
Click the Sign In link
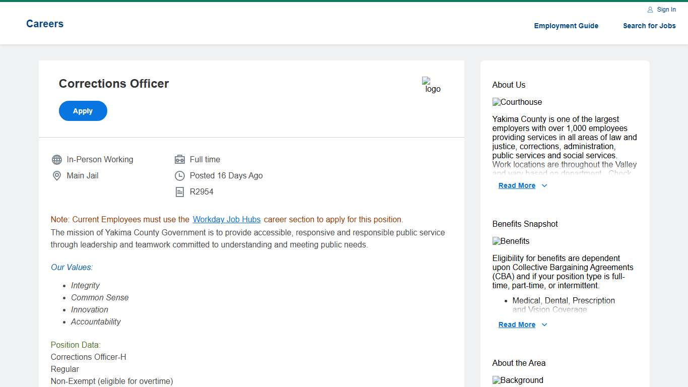(666, 10)
